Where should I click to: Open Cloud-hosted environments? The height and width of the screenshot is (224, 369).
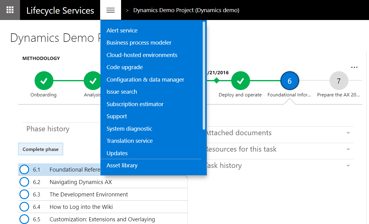(x=142, y=55)
